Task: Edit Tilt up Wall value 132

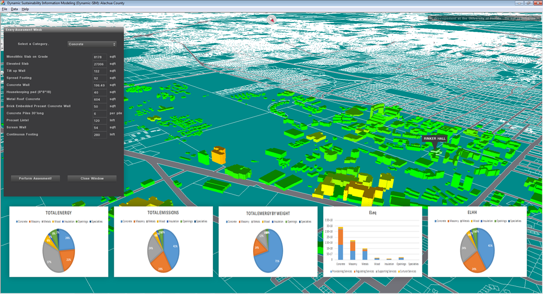Action: [x=100, y=71]
